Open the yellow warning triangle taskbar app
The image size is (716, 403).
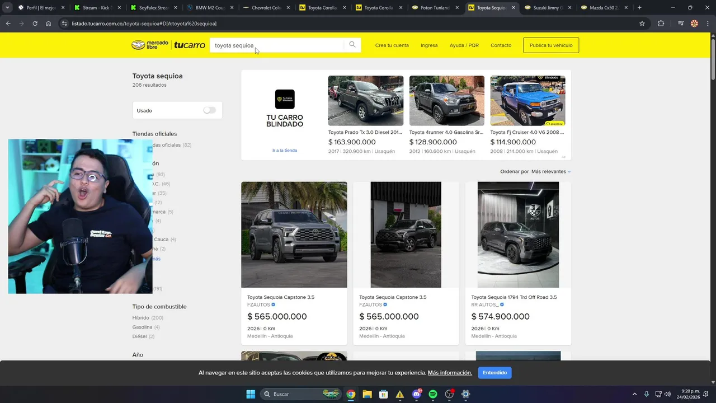[x=400, y=394]
